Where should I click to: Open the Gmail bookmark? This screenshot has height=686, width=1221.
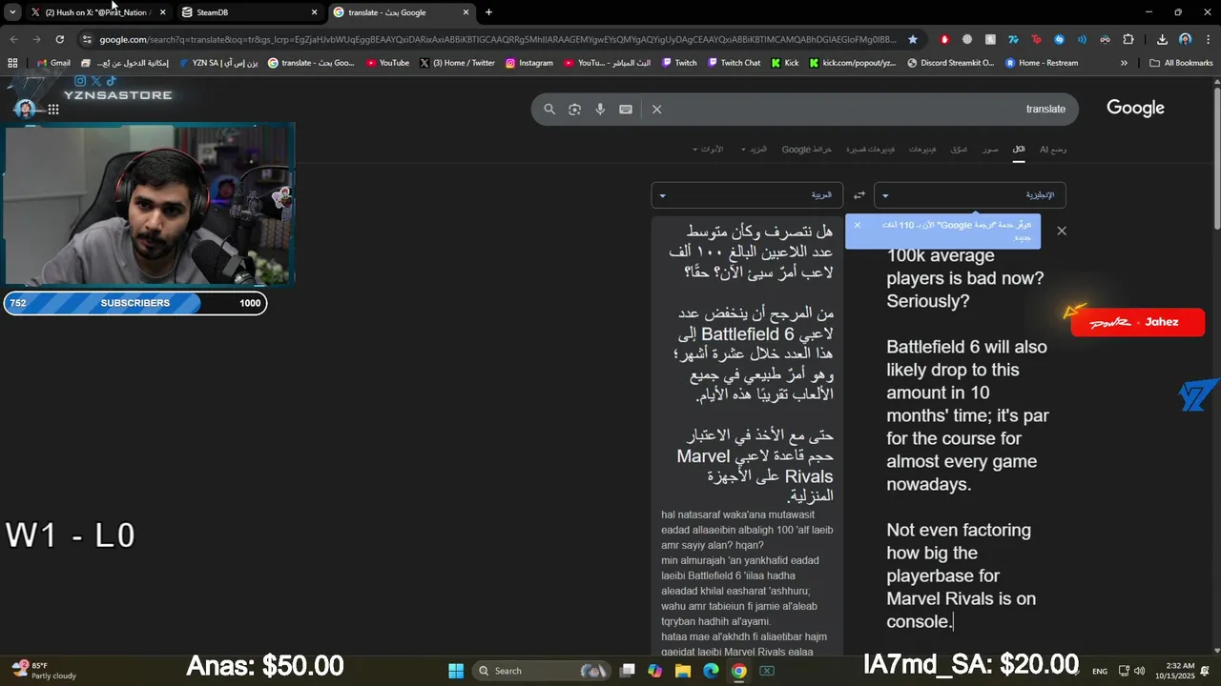click(x=53, y=63)
